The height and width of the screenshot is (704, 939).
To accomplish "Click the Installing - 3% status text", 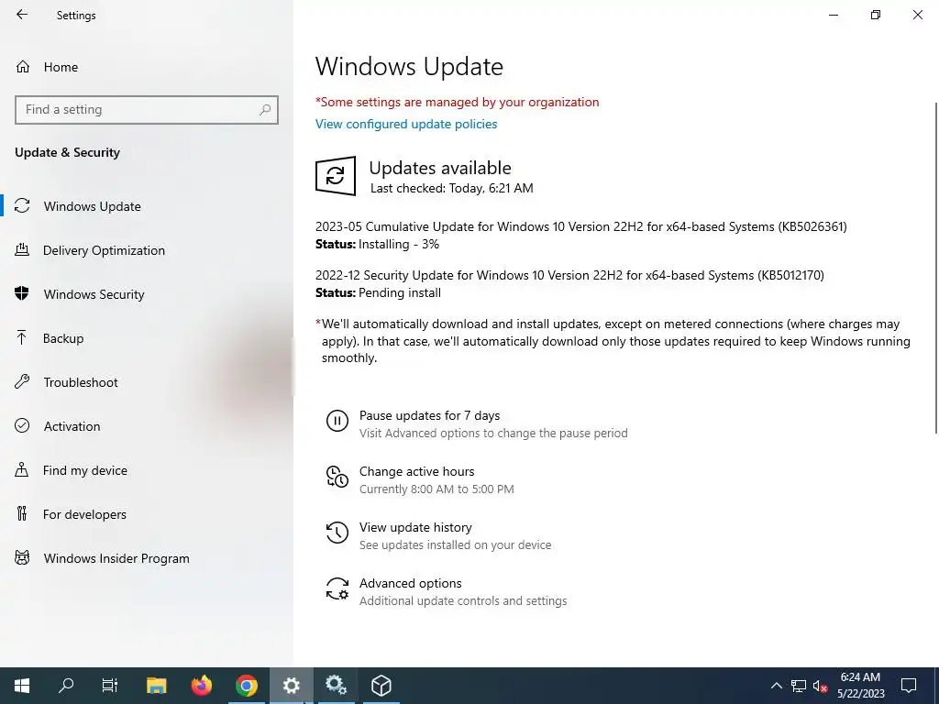I will tap(398, 244).
